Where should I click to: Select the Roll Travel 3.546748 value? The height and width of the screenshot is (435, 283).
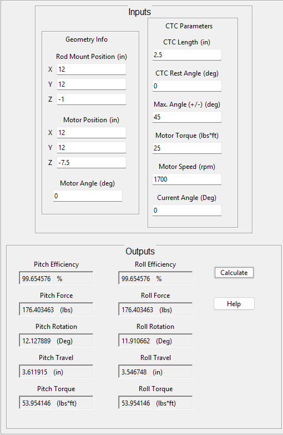click(x=155, y=372)
